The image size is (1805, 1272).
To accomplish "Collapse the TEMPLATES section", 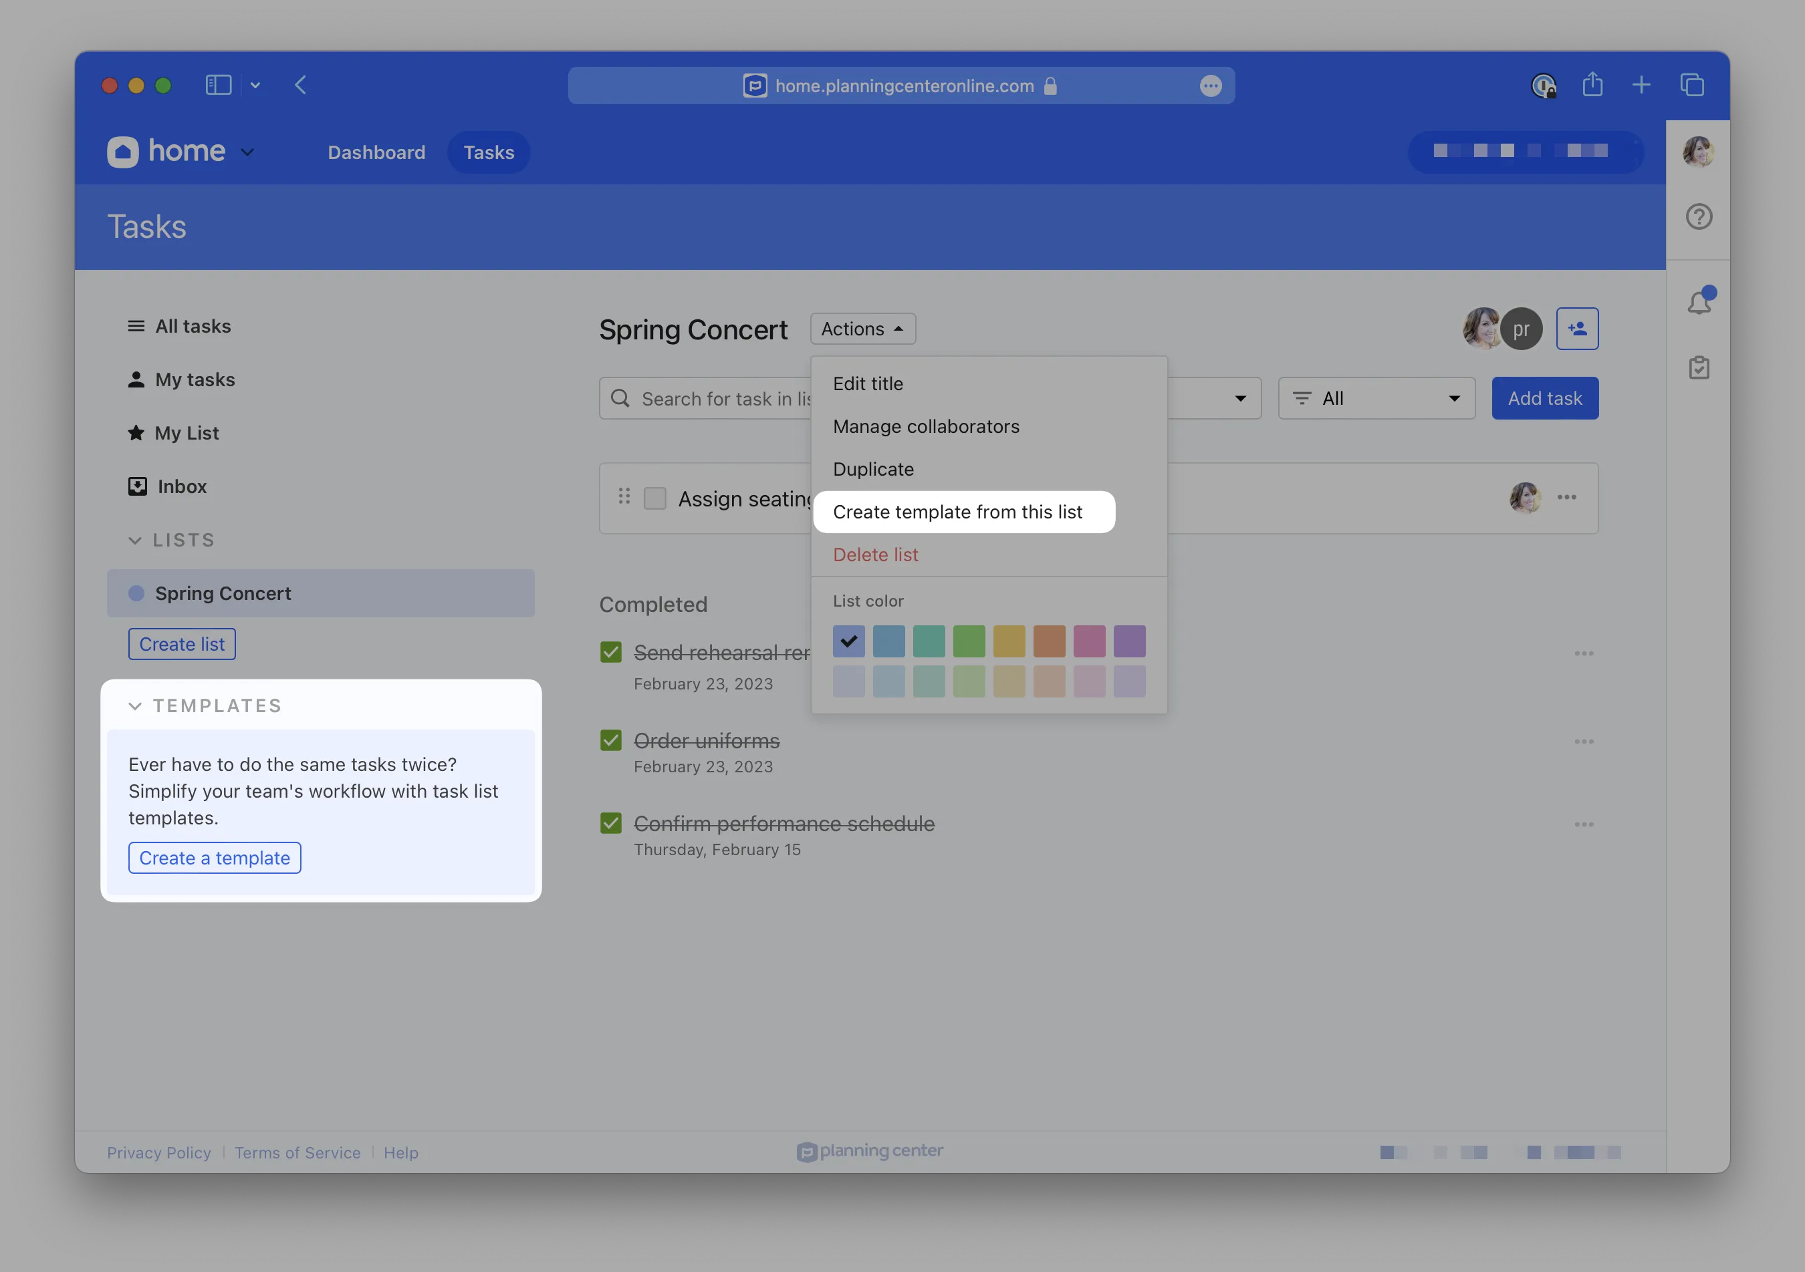I will point(135,705).
